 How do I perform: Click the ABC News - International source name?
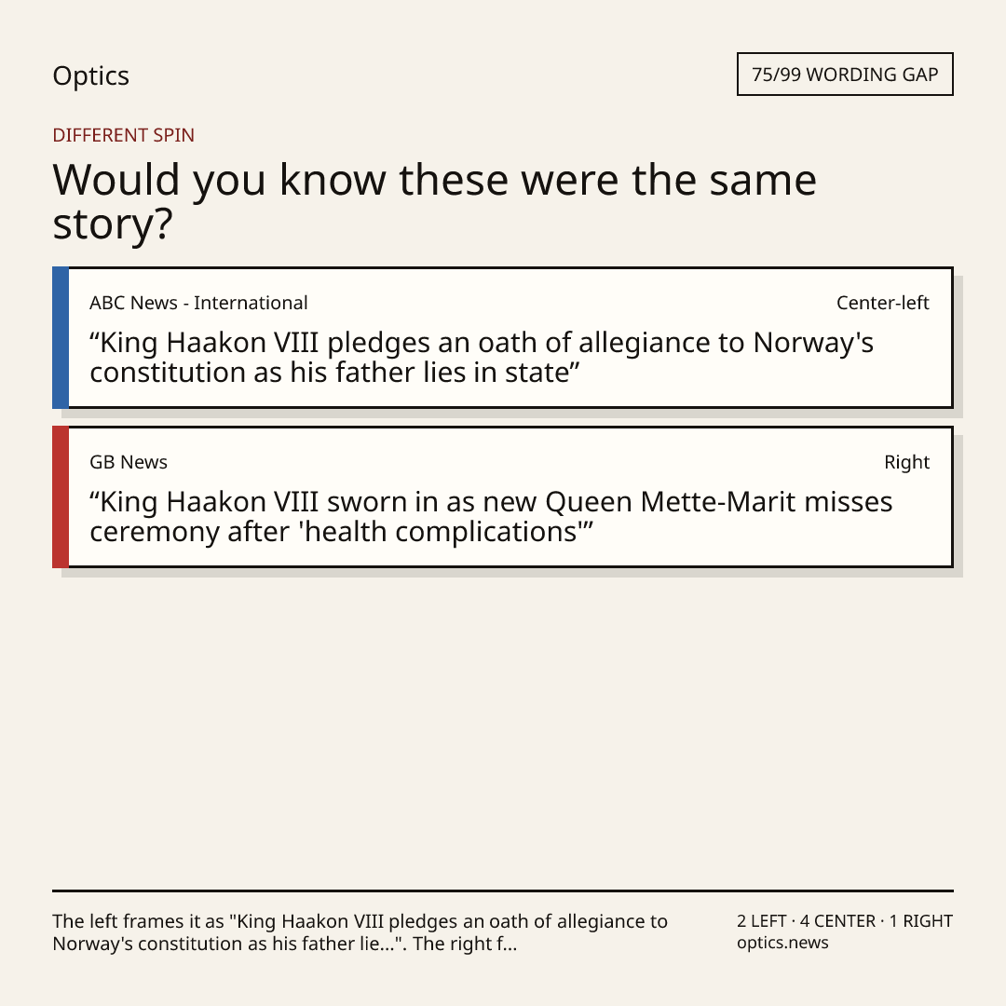pos(198,303)
